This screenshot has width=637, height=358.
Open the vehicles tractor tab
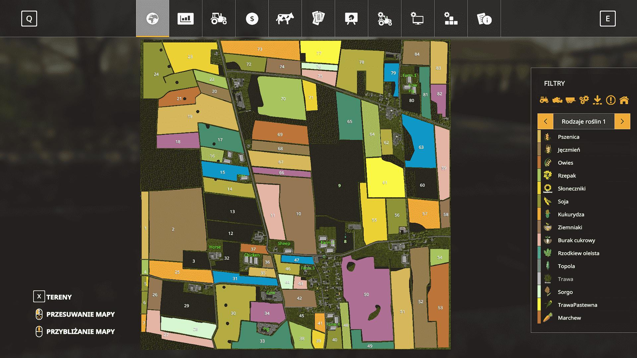click(x=219, y=18)
